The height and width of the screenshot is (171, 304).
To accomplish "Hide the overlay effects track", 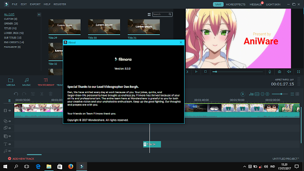I will pyautogui.click(x=9, y=121).
